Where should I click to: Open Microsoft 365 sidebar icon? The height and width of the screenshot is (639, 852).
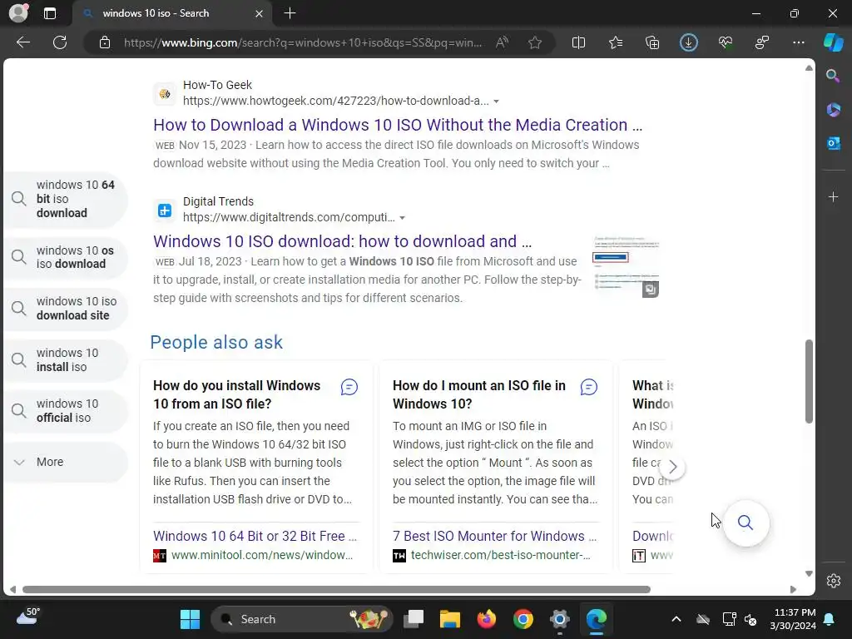[x=833, y=110]
